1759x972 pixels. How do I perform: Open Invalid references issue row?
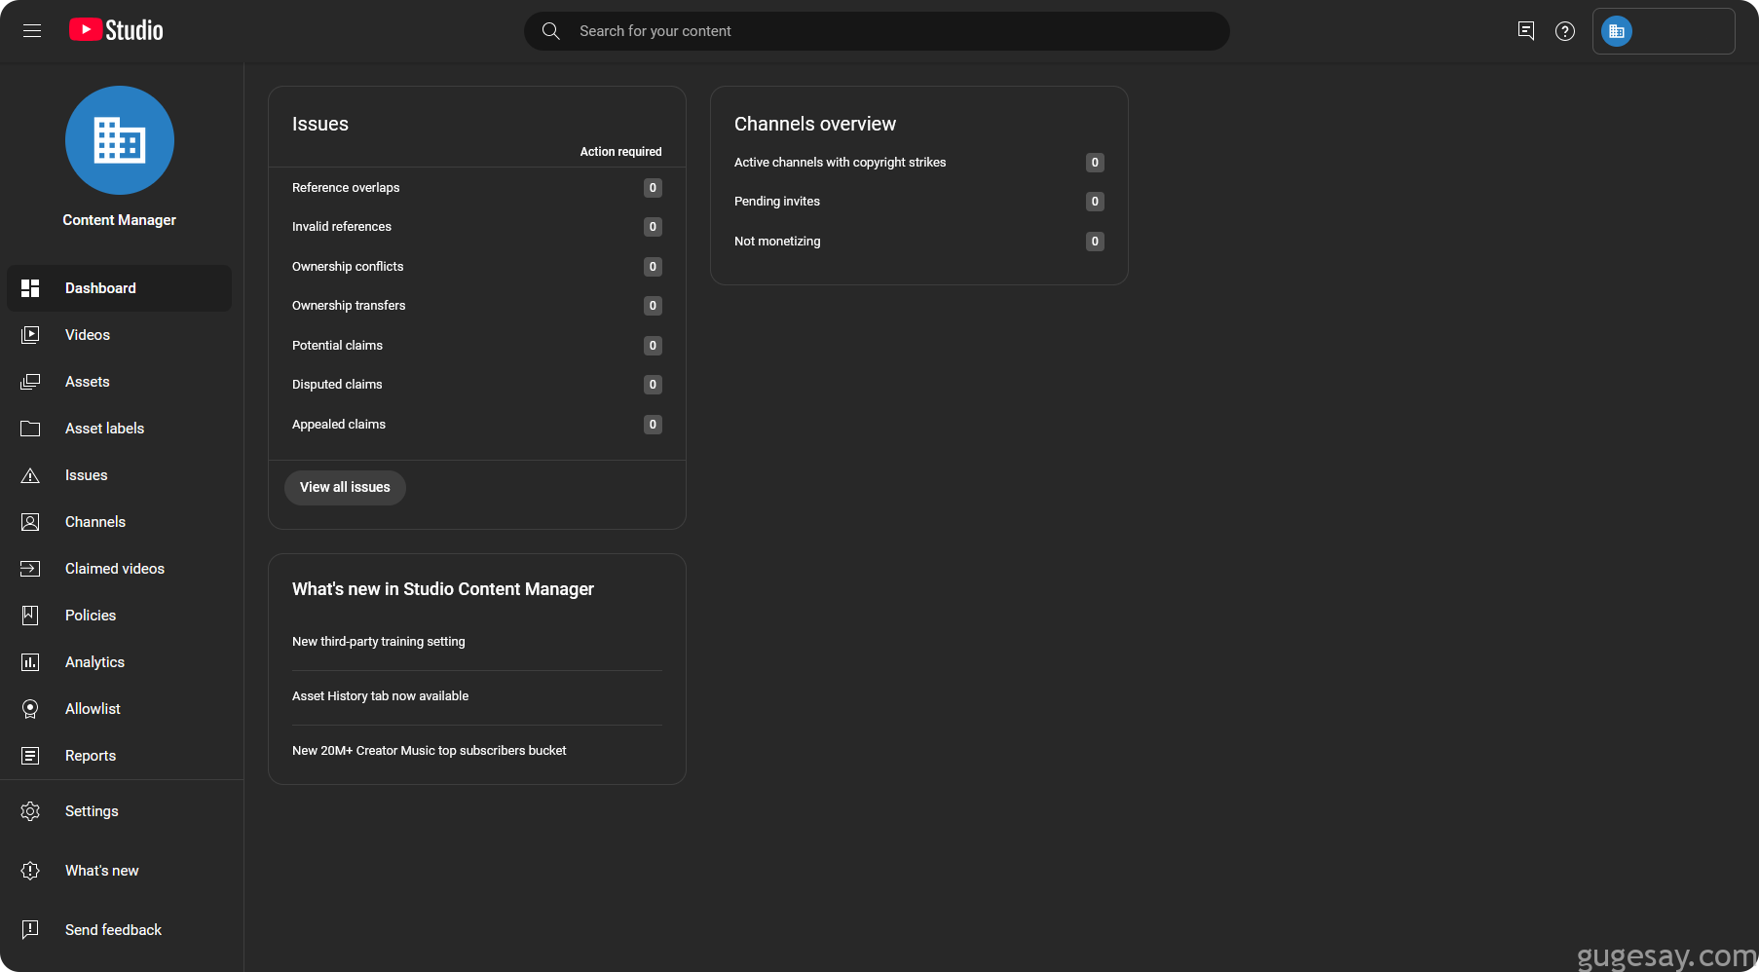click(x=477, y=227)
